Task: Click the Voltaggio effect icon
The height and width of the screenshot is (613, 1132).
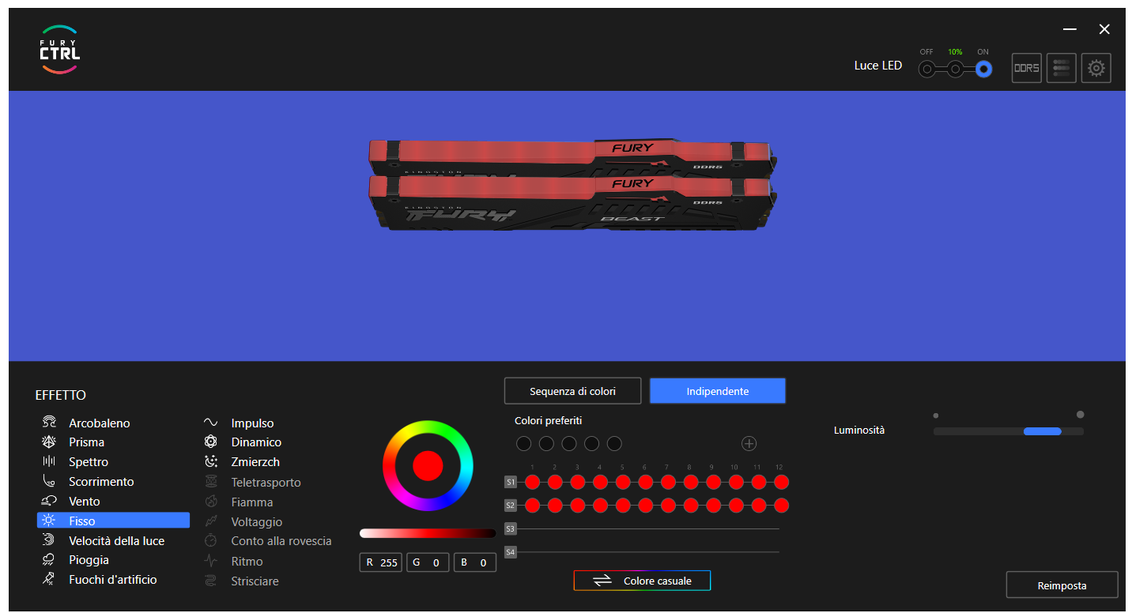Action: (x=211, y=521)
